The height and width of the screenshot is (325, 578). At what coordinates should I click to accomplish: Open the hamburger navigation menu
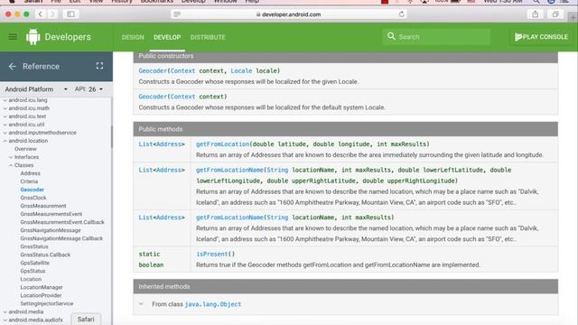point(13,37)
